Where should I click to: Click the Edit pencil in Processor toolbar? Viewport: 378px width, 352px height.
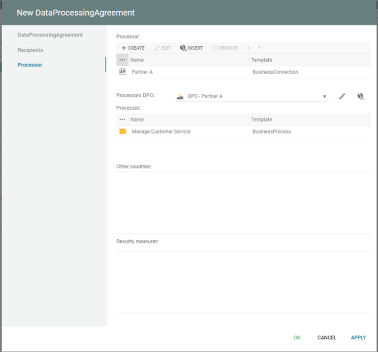[162, 48]
